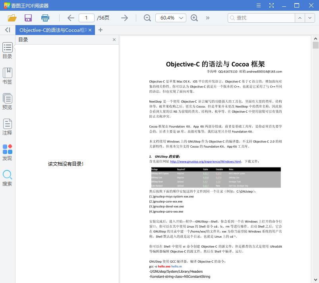Open the 60.4% zoom level dropdown

(x=171, y=18)
